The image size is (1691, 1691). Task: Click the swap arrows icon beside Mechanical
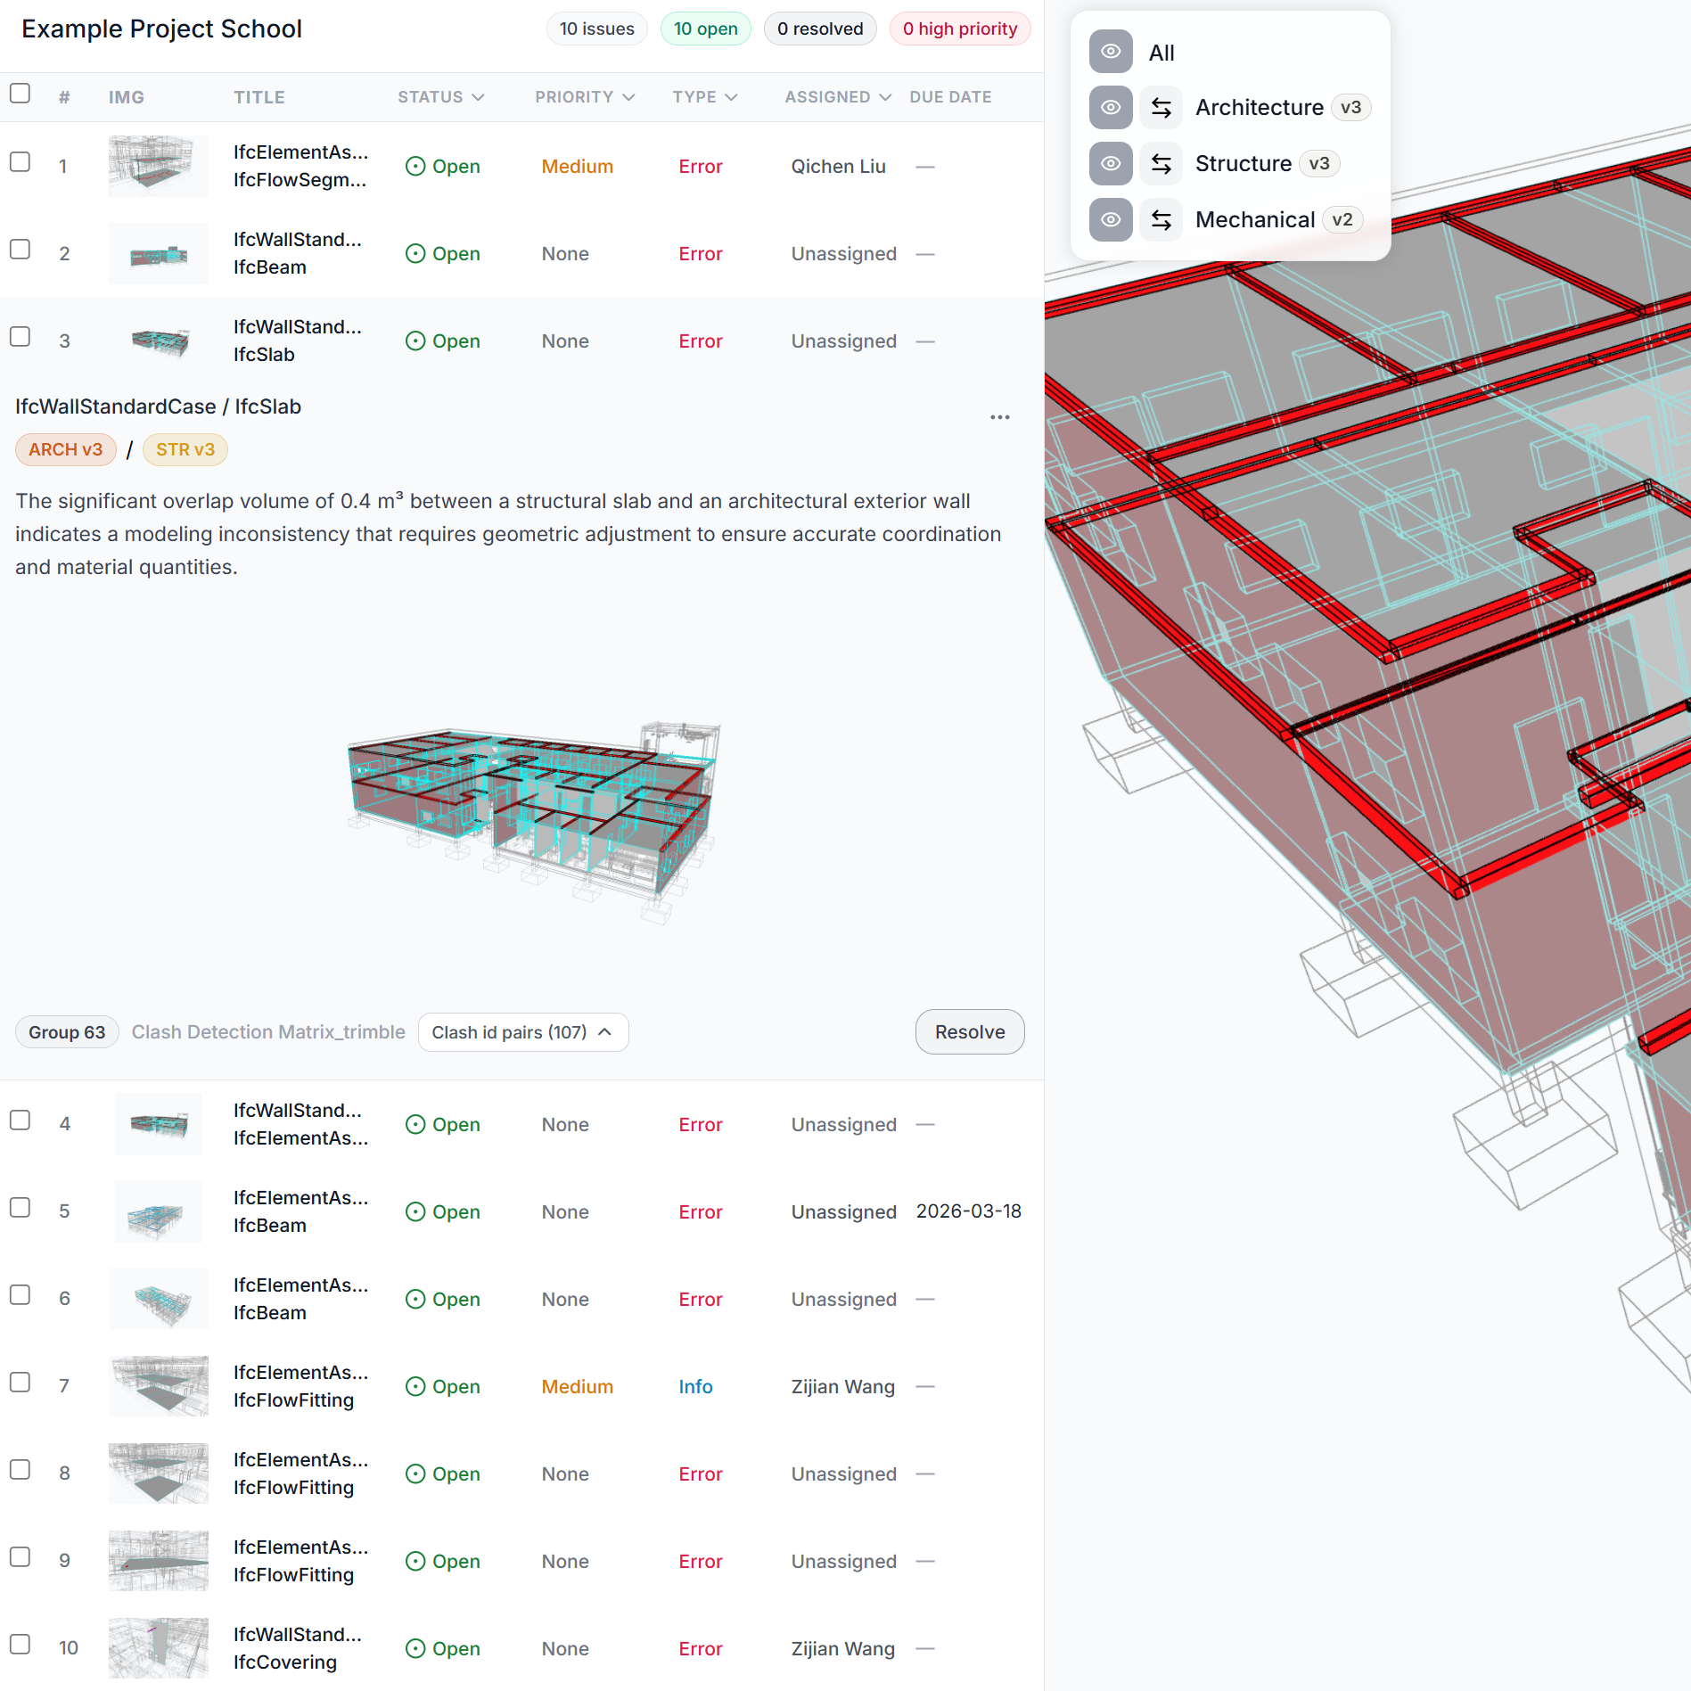(1161, 220)
